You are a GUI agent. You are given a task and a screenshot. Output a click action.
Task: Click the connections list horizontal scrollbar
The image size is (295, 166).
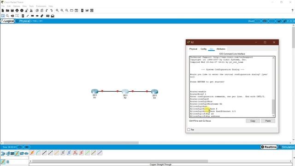pos(120,161)
